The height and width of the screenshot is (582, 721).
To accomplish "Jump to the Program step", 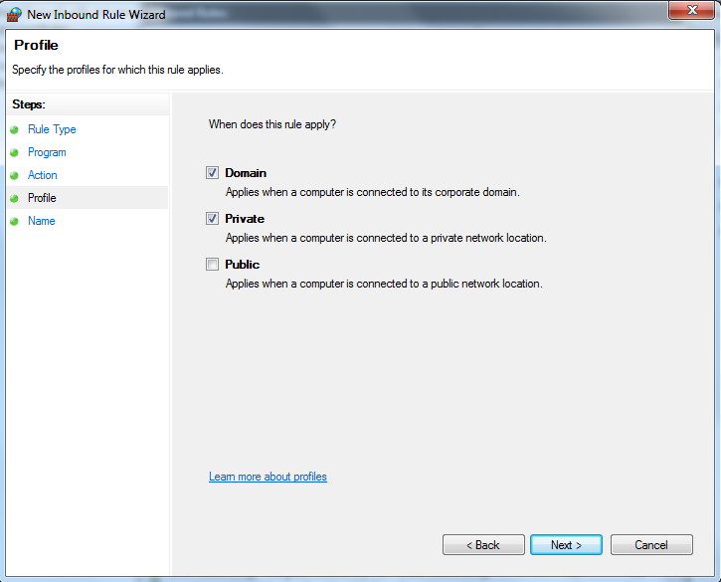I will [x=47, y=152].
